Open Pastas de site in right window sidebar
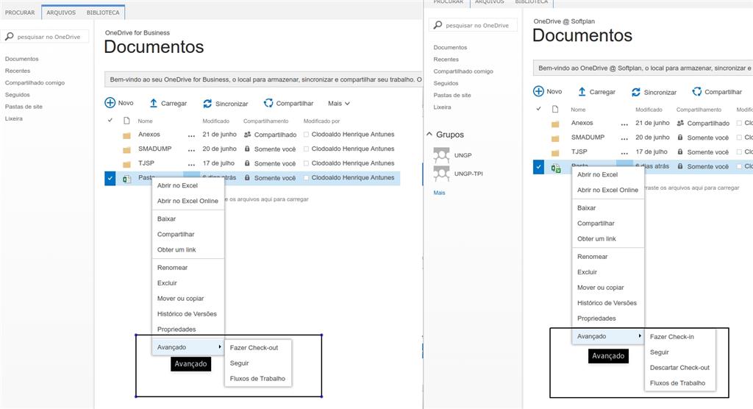The width and height of the screenshot is (753, 409). coord(452,95)
